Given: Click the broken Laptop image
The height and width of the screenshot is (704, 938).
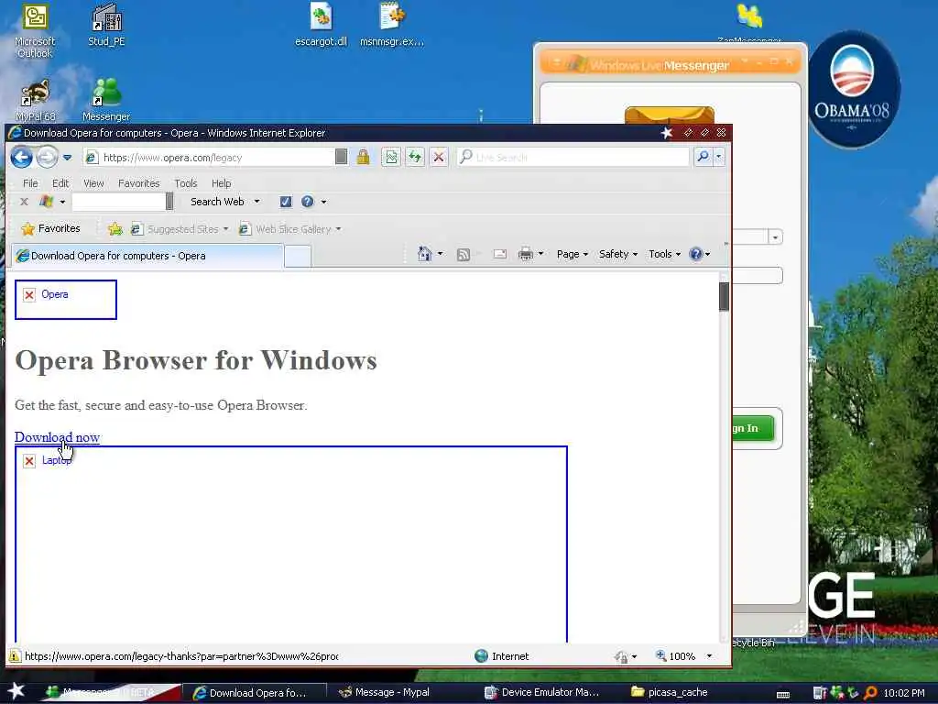Looking at the screenshot, I should click(x=290, y=544).
